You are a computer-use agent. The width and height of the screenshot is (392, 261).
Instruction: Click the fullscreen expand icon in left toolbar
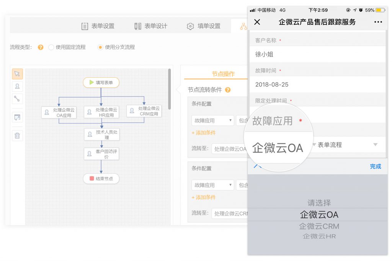[x=17, y=117]
